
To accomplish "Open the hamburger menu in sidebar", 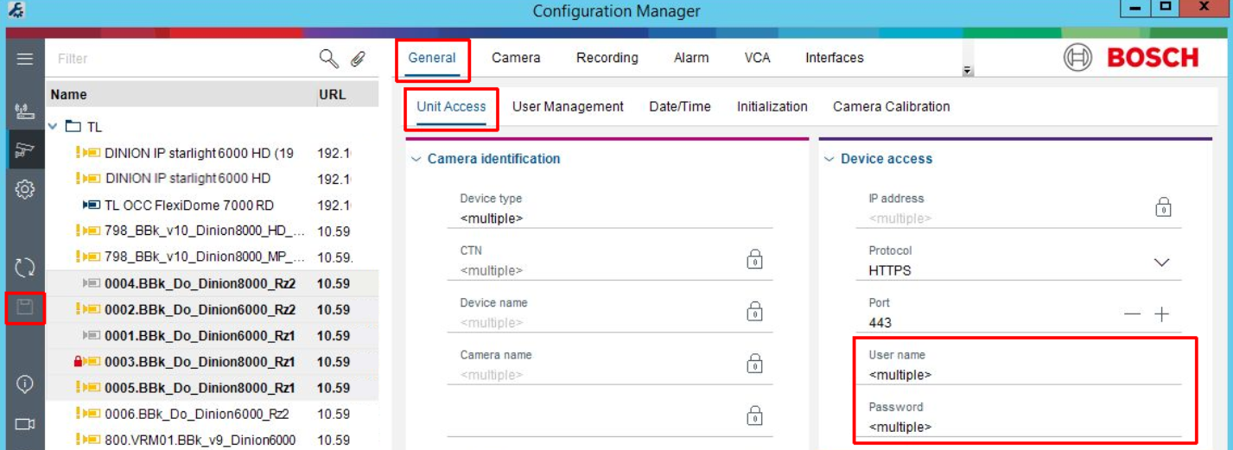I will click(24, 59).
